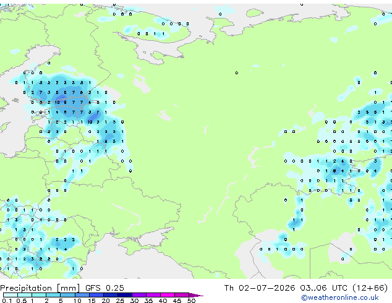The height and width of the screenshot is (303, 392).
Task: Select the legend swatch between 1 and 2
Action: pyautogui.click(x=39, y=295)
